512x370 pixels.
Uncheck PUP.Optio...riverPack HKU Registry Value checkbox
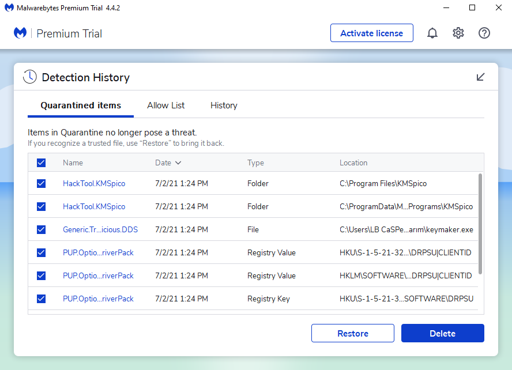pyautogui.click(x=41, y=252)
